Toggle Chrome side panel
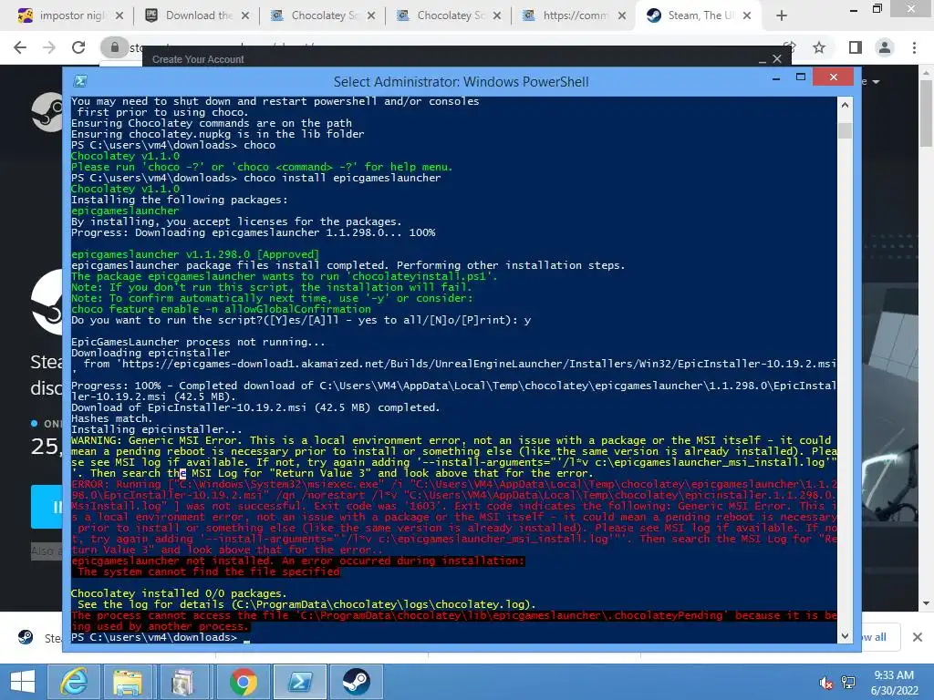 point(856,47)
